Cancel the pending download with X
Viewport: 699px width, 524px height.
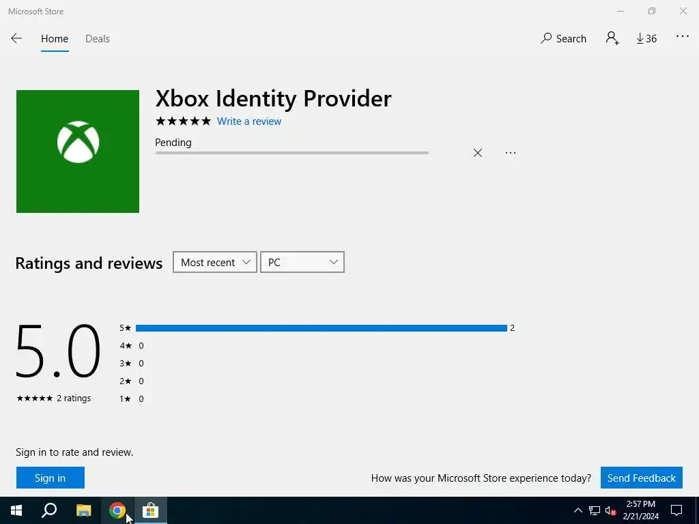click(477, 153)
